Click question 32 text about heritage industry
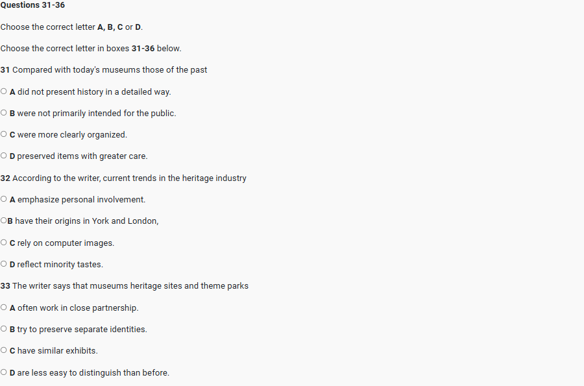Screen dimensions: 584x386 click(123, 178)
